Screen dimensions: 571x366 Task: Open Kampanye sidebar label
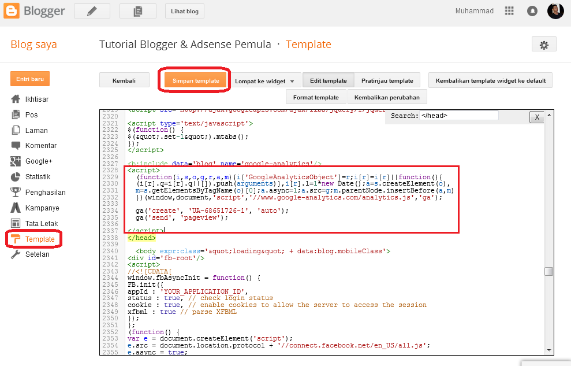pyautogui.click(x=42, y=208)
